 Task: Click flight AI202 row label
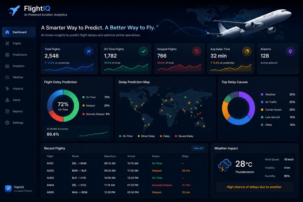[50, 171]
